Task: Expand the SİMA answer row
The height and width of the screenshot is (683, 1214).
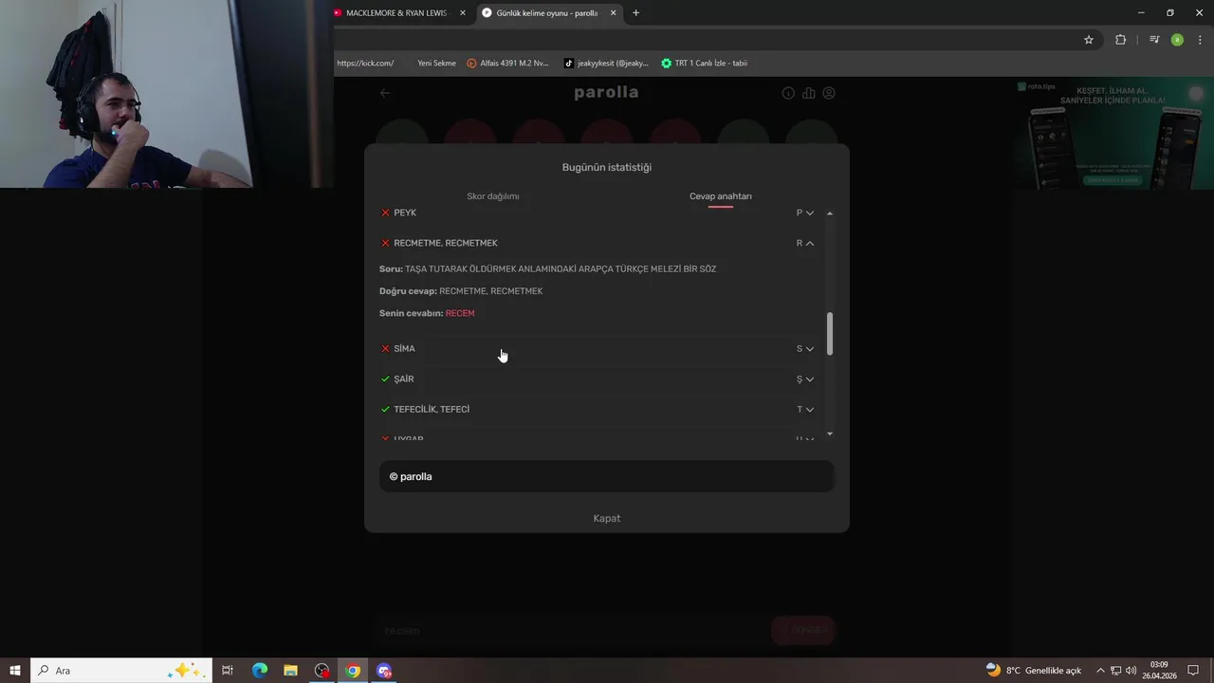Action: point(809,349)
